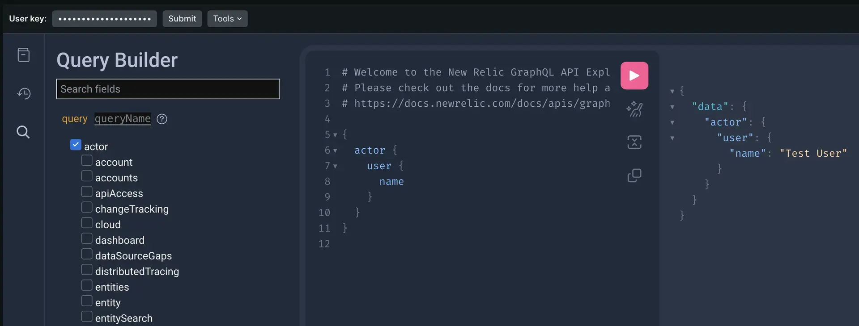859x326 pixels.
Task: Open the search icon in sidebar
Action: coord(23,132)
